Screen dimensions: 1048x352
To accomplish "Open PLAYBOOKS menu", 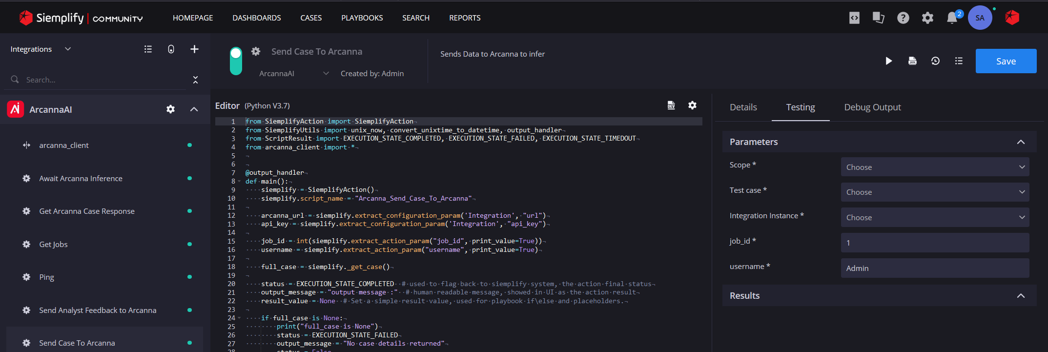I will 362,18.
